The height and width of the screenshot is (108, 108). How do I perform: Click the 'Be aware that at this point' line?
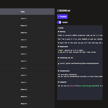pyautogui.click(x=80, y=43)
